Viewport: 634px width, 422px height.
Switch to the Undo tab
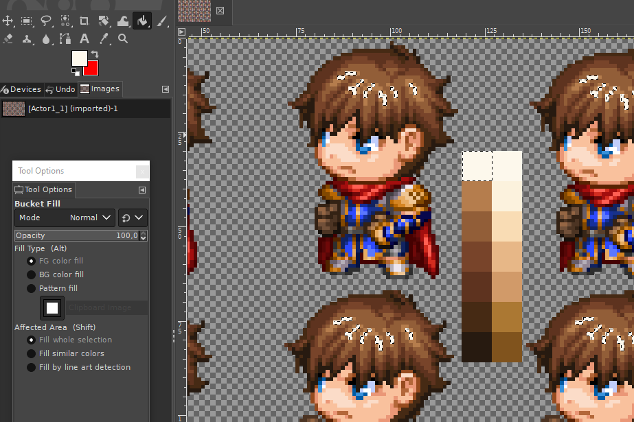(60, 89)
